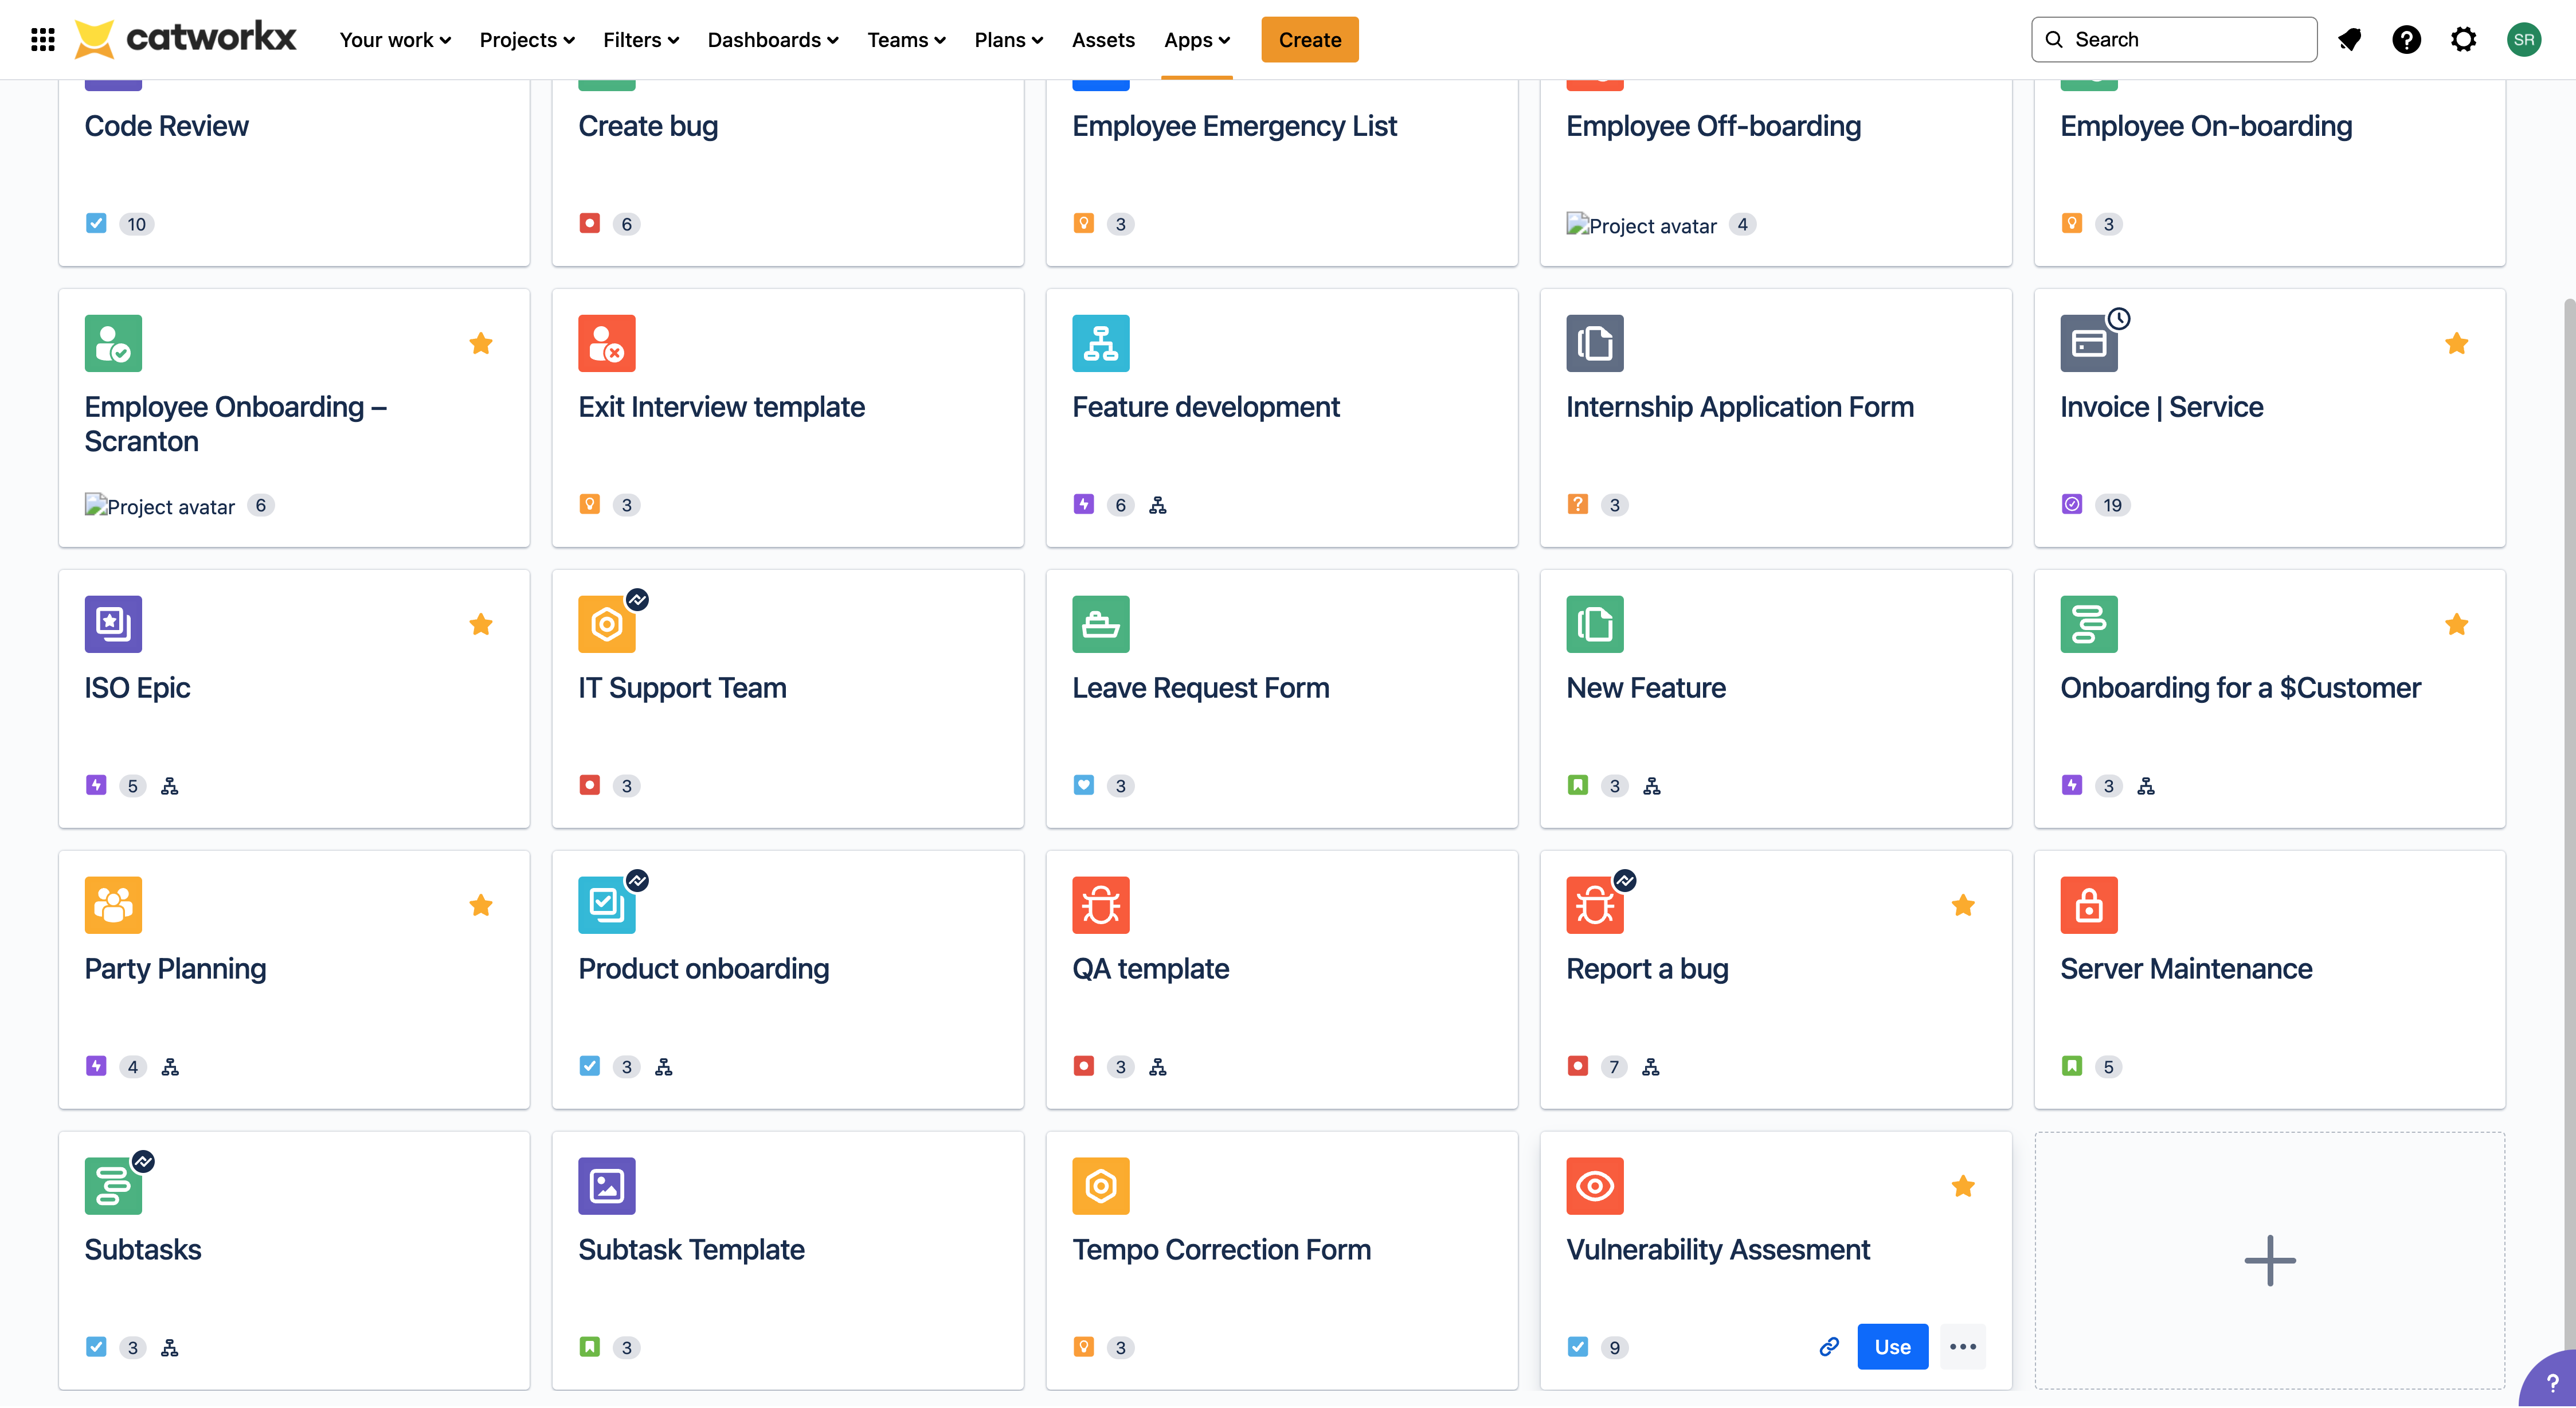Viewport: 2576px width, 1408px height.
Task: Open the Dashboards dropdown menu
Action: 773,40
